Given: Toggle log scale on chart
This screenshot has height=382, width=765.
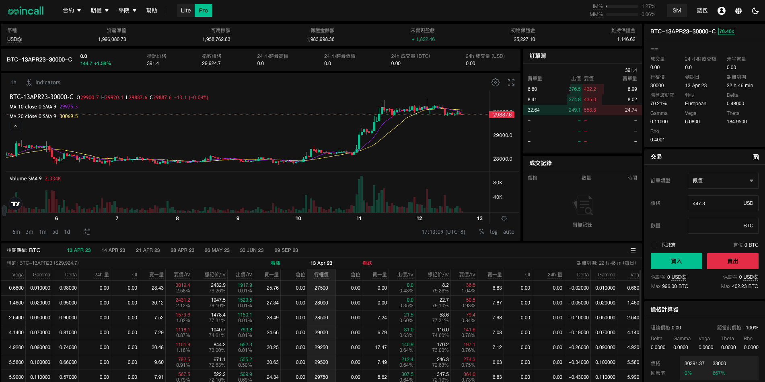Looking at the screenshot, I should pyautogui.click(x=494, y=232).
